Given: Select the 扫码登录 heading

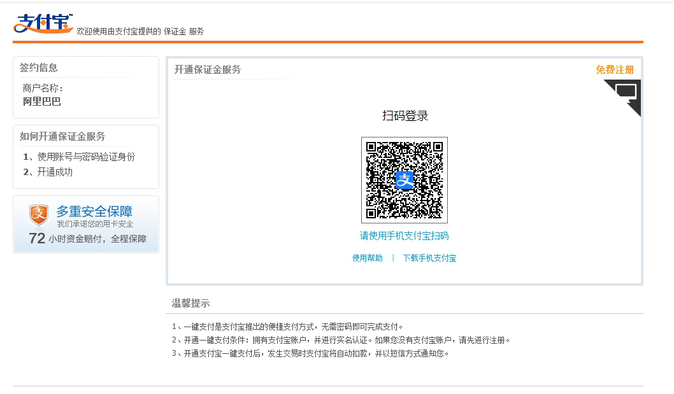Looking at the screenshot, I should pyautogui.click(x=405, y=116).
